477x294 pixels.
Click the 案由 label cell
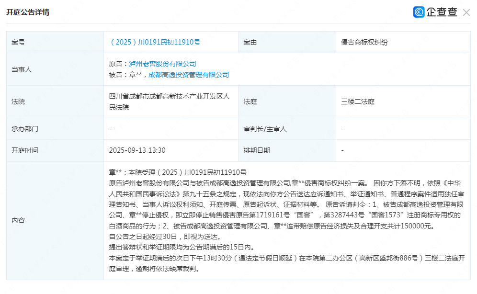(x=287, y=42)
